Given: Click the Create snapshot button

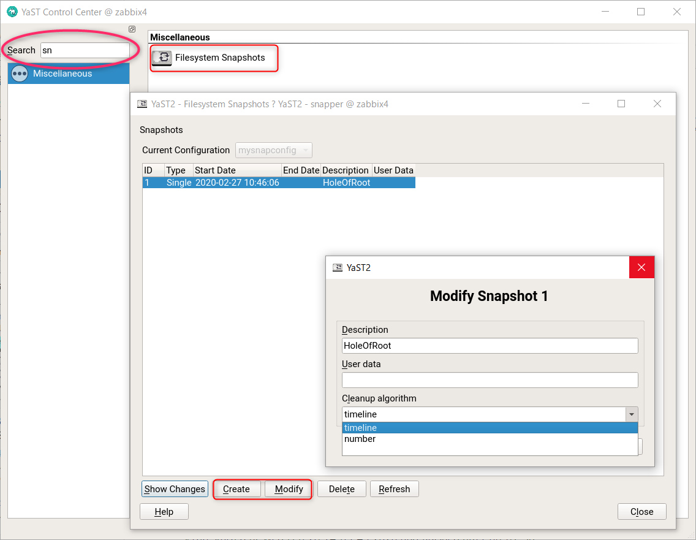Looking at the screenshot, I should tap(236, 489).
